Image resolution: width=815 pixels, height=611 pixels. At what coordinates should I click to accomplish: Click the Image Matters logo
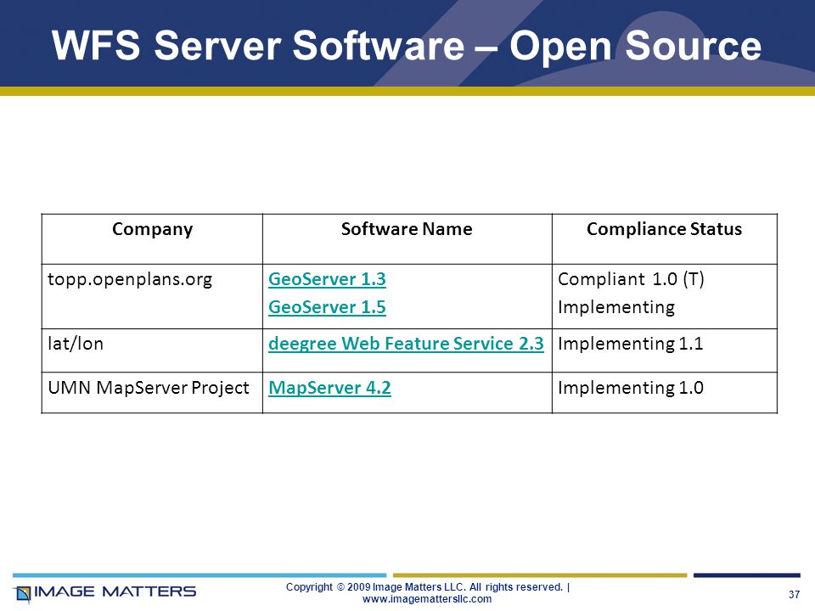[x=105, y=593]
